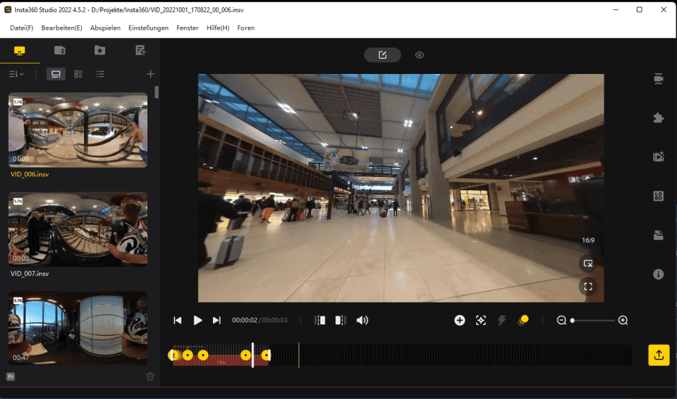This screenshot has height=399, width=677.
Task: Click the crop icon on the preview
Action: pyautogui.click(x=588, y=263)
